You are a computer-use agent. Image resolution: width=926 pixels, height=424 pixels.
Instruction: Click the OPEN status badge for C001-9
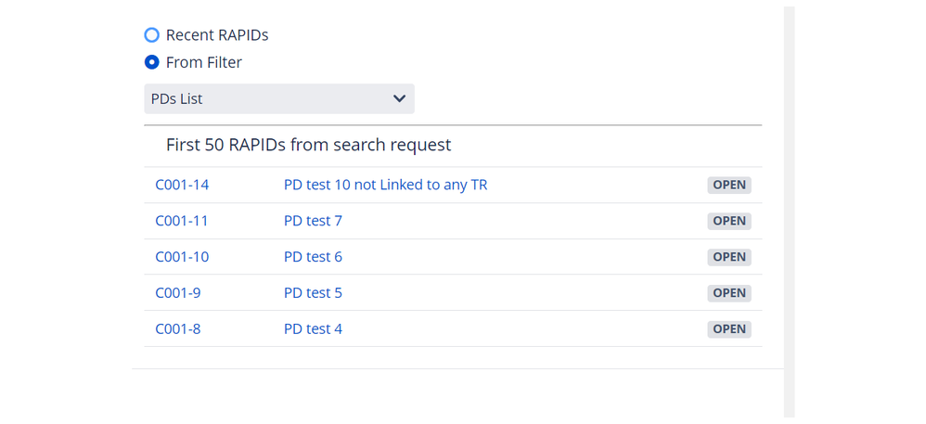pos(729,293)
